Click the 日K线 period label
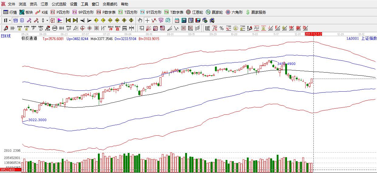This screenshot has width=377, height=173. 6,36
